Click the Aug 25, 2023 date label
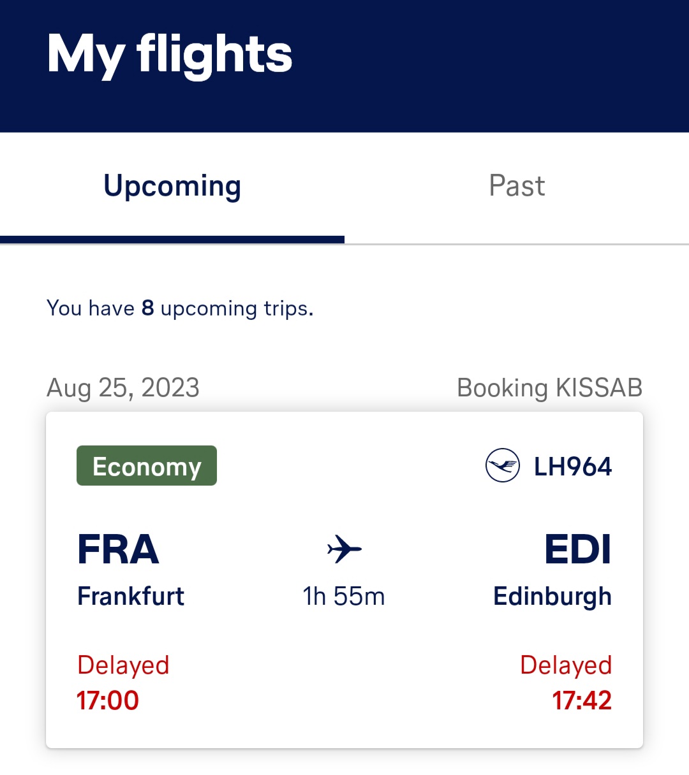Image resolution: width=689 pixels, height=775 pixels. coord(123,387)
